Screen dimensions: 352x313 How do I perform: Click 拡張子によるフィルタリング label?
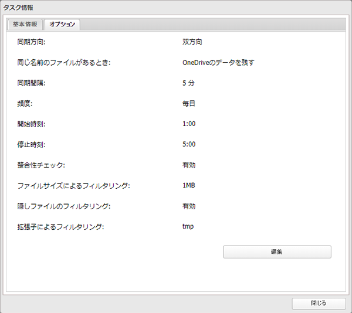point(60,227)
